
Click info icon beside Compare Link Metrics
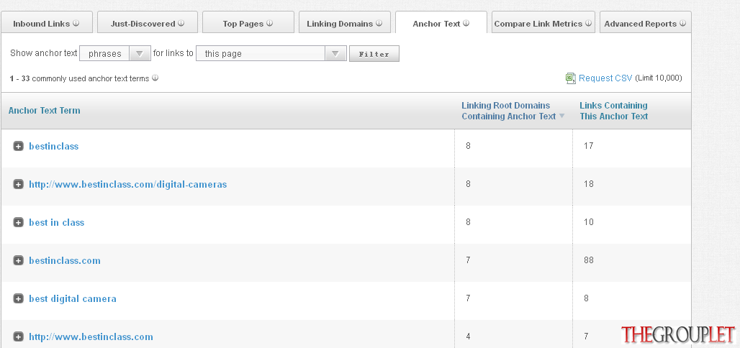pyautogui.click(x=589, y=23)
